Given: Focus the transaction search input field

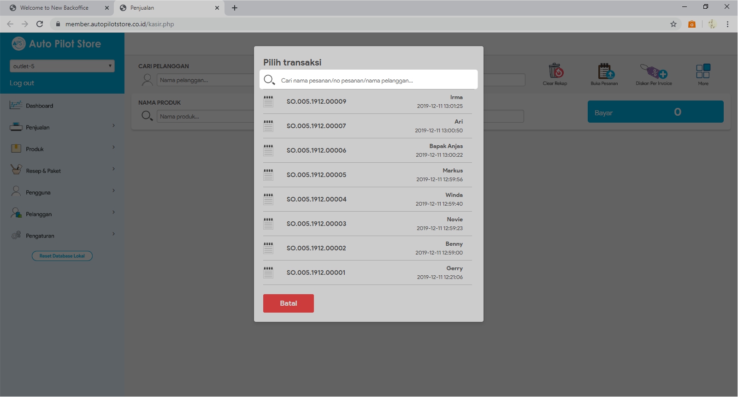Looking at the screenshot, I should [x=376, y=80].
